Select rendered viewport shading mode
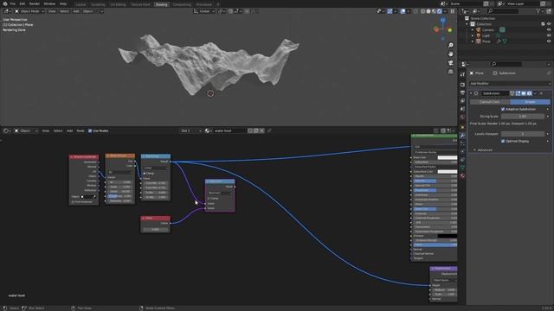The image size is (554, 311). [440, 11]
